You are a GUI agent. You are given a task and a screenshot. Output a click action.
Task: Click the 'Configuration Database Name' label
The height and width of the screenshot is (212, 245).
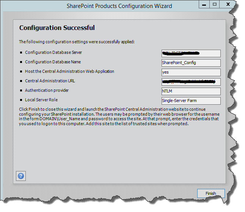pos(53,62)
